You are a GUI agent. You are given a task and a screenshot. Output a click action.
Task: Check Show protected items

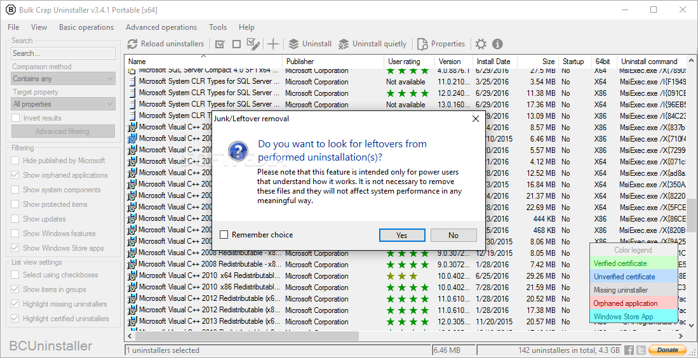coord(15,204)
